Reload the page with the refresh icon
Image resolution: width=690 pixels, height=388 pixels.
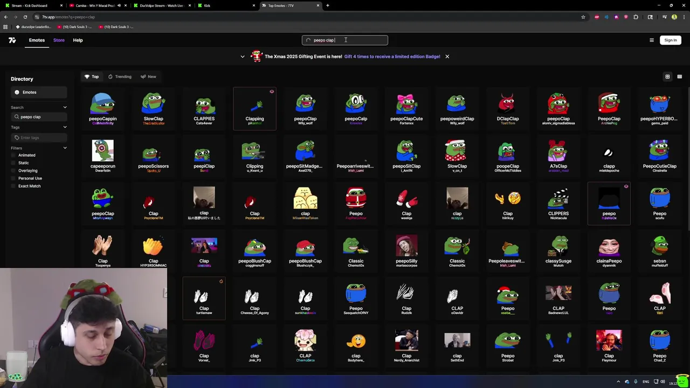(25, 17)
